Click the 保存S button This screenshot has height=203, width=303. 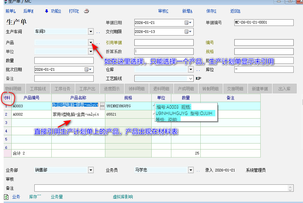pyautogui.click(x=211, y=11)
